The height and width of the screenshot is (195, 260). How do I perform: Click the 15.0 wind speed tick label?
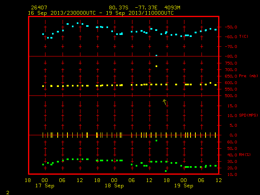coord(232,106)
